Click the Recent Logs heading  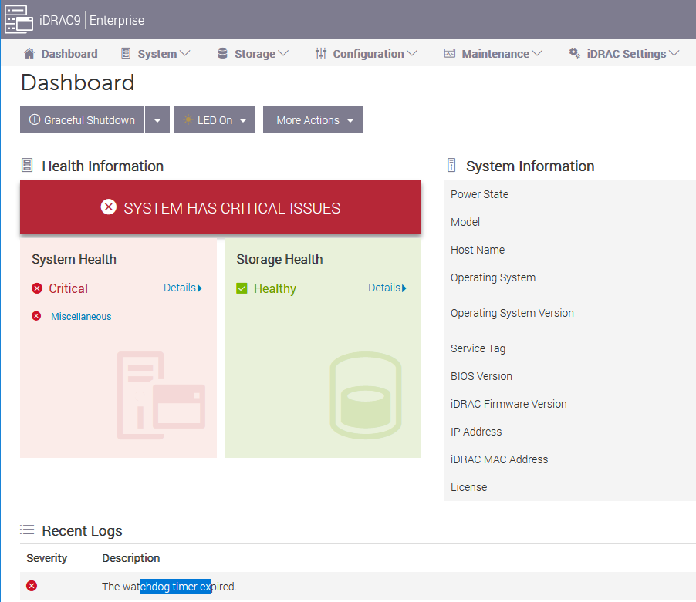82,530
